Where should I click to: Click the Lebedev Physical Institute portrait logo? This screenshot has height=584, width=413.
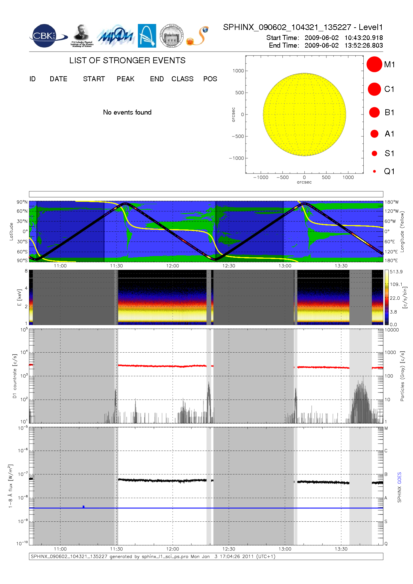(82, 36)
